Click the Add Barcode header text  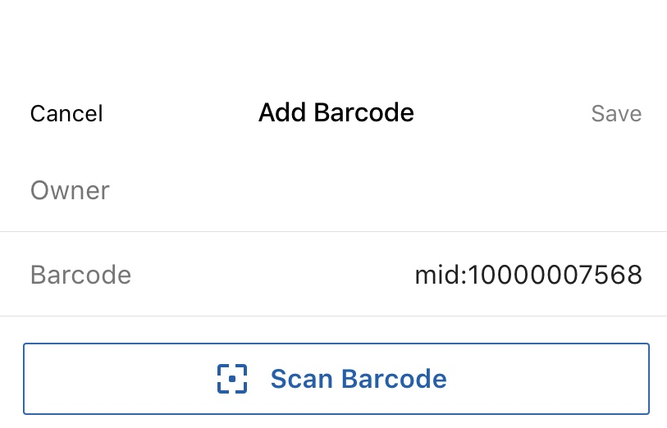click(336, 112)
